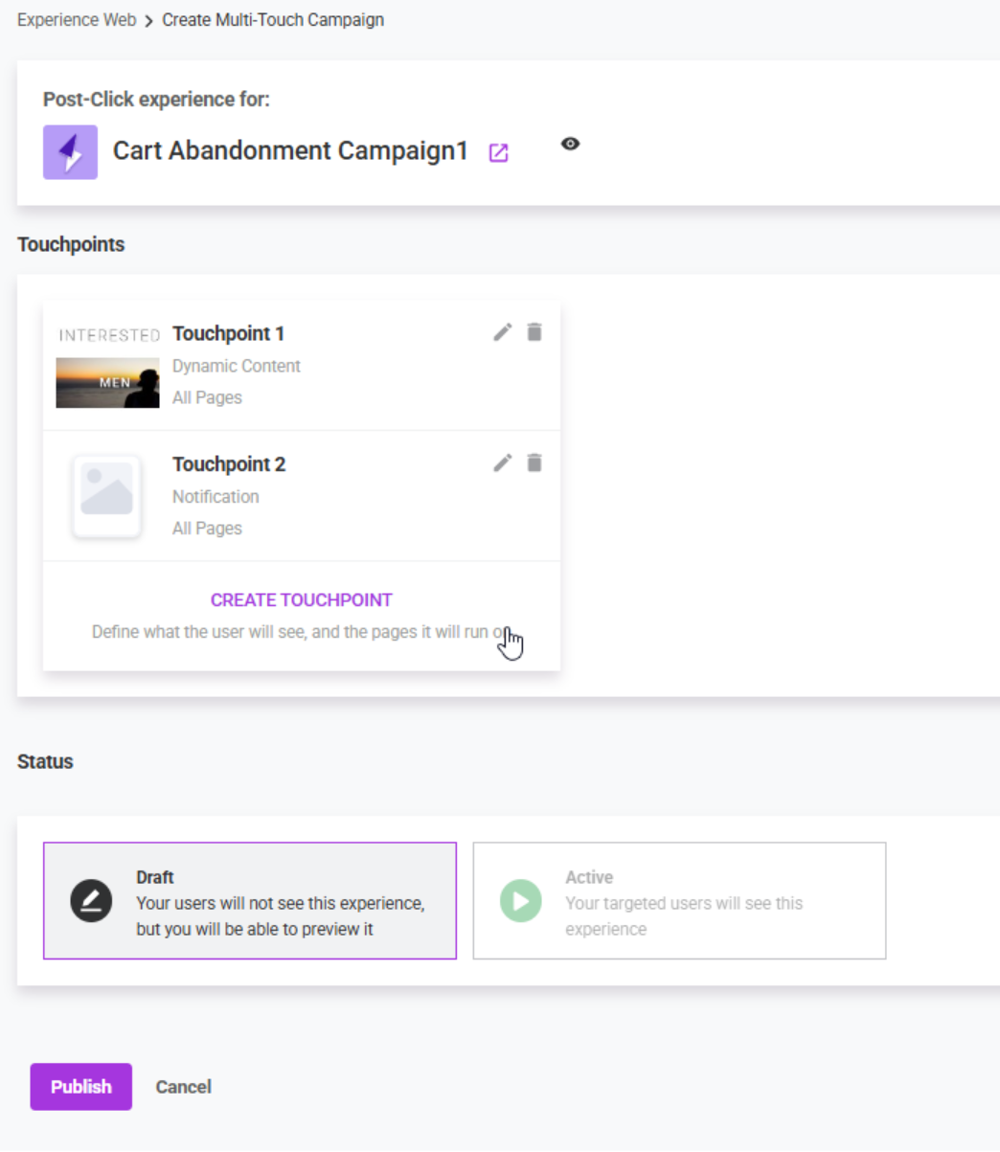Viewport: 1000px width, 1152px height.
Task: Select the Touchpoint 1 title
Action: pyautogui.click(x=228, y=333)
